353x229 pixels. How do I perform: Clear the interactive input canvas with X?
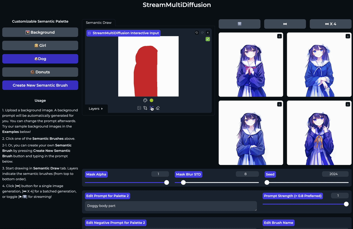pyautogui.click(x=208, y=33)
